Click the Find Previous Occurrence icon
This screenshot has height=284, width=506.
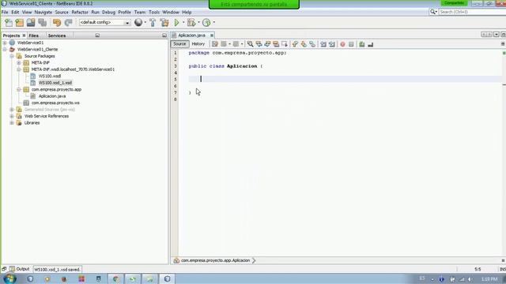pyautogui.click(x=259, y=44)
